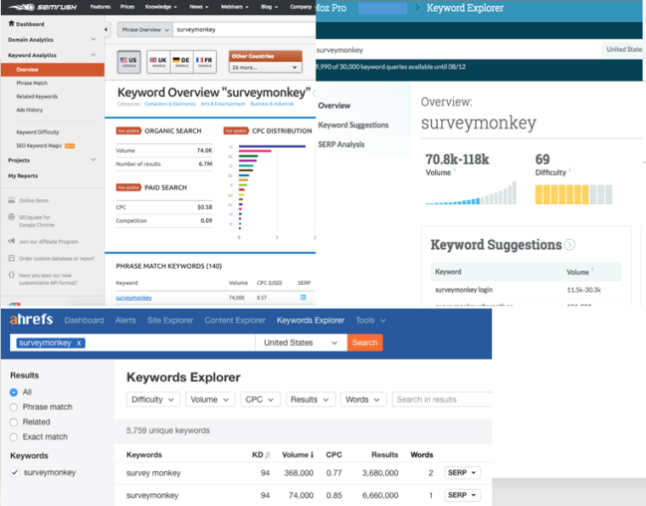
Task: Click the Search in results field
Action: (x=442, y=400)
